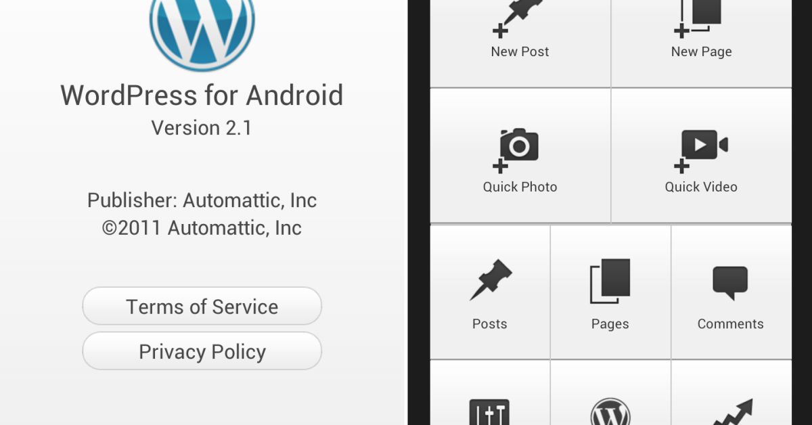Viewport: 812px width, 425px height.
Task: Tap the "New Post" text label
Action: [x=520, y=51]
